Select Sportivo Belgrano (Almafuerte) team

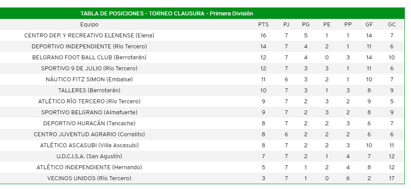coord(89,113)
